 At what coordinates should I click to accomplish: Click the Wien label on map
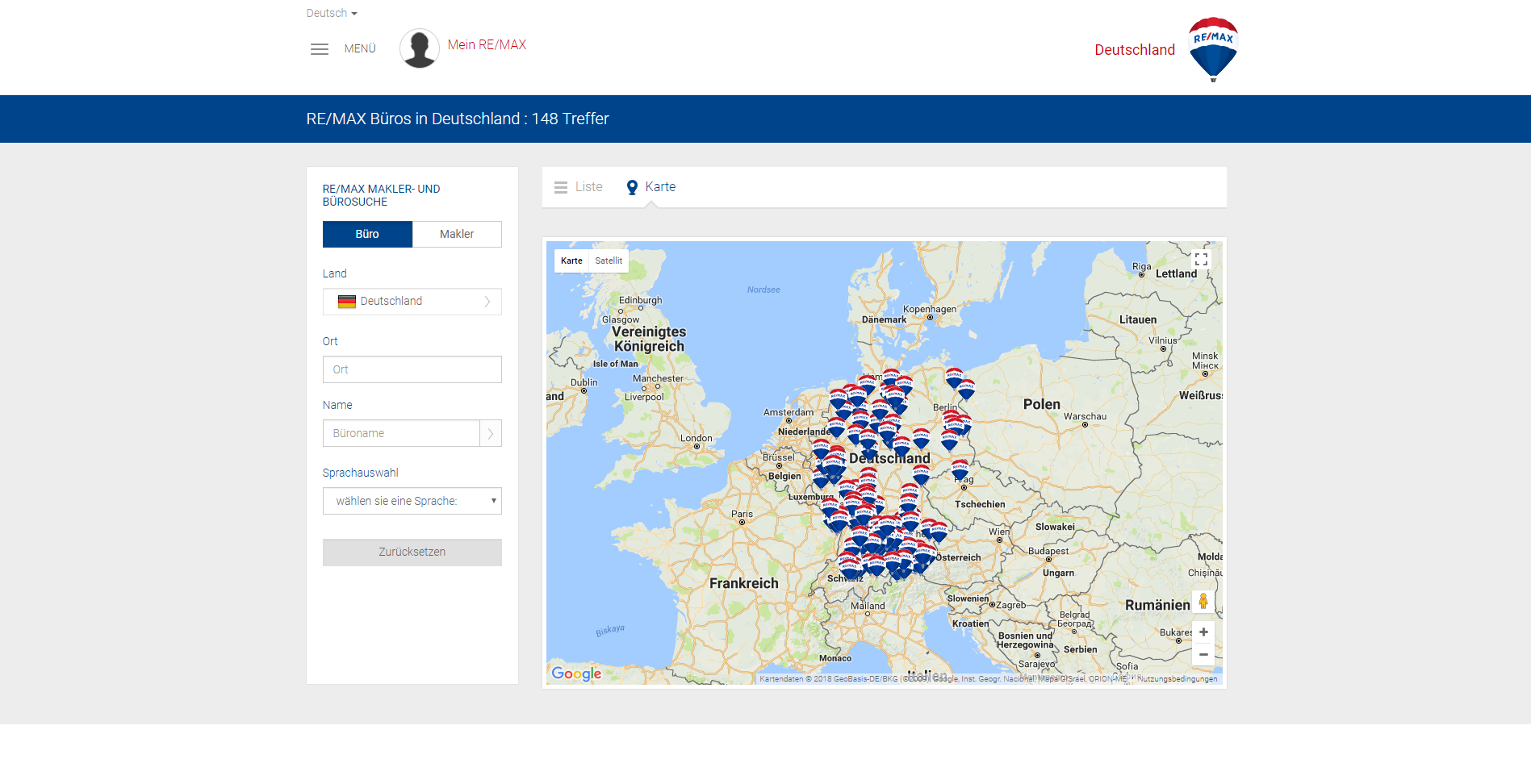(x=999, y=532)
